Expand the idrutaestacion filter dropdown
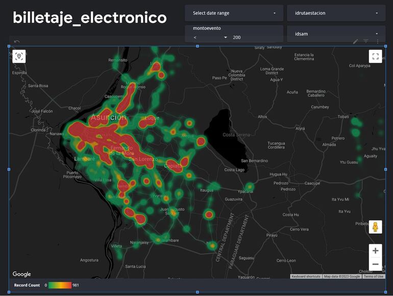Image resolution: width=393 pixels, height=296 pixels. tap(336, 13)
